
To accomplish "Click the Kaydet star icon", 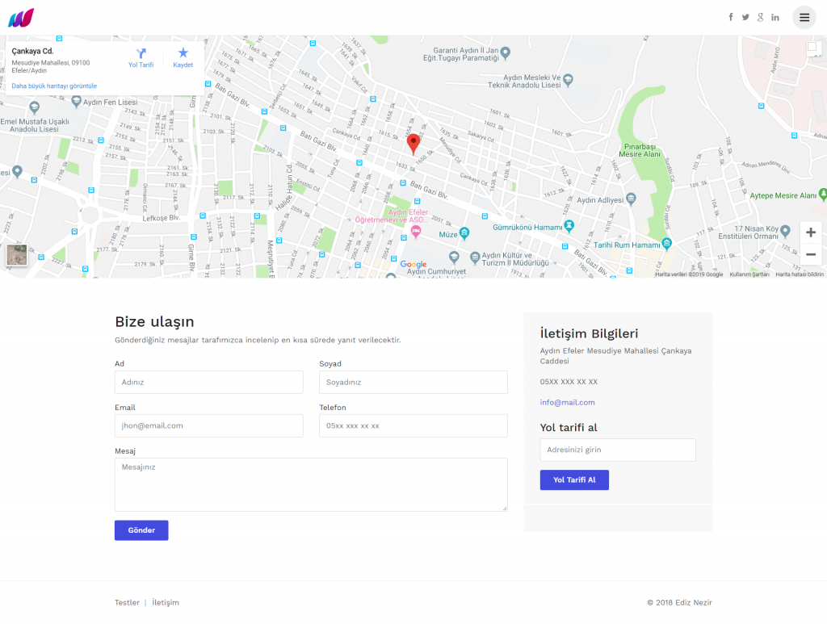I will (183, 54).
